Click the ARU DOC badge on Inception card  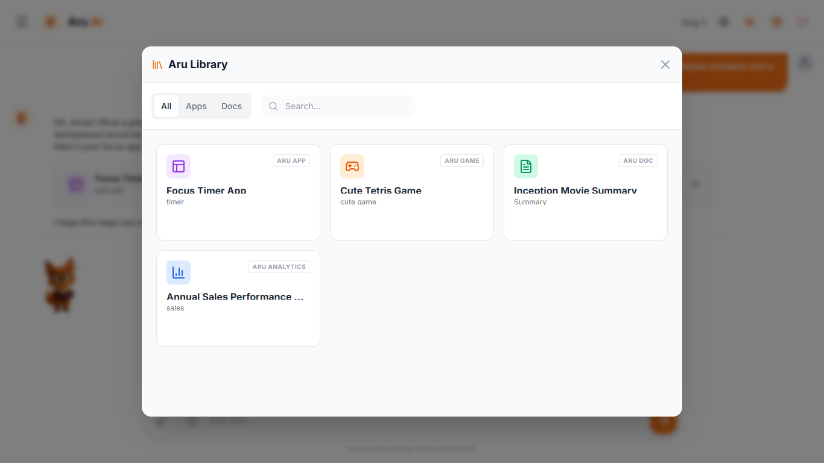point(638,160)
